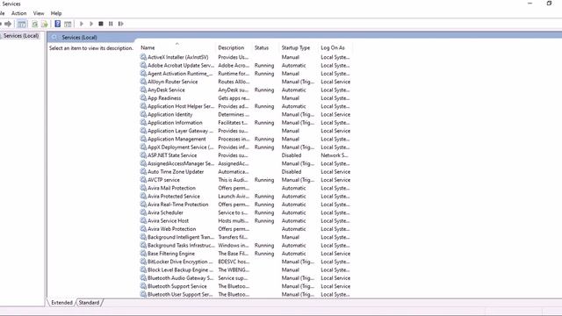This screenshot has width=562, height=316.
Task: Open the View menu
Action: pyautogui.click(x=39, y=13)
